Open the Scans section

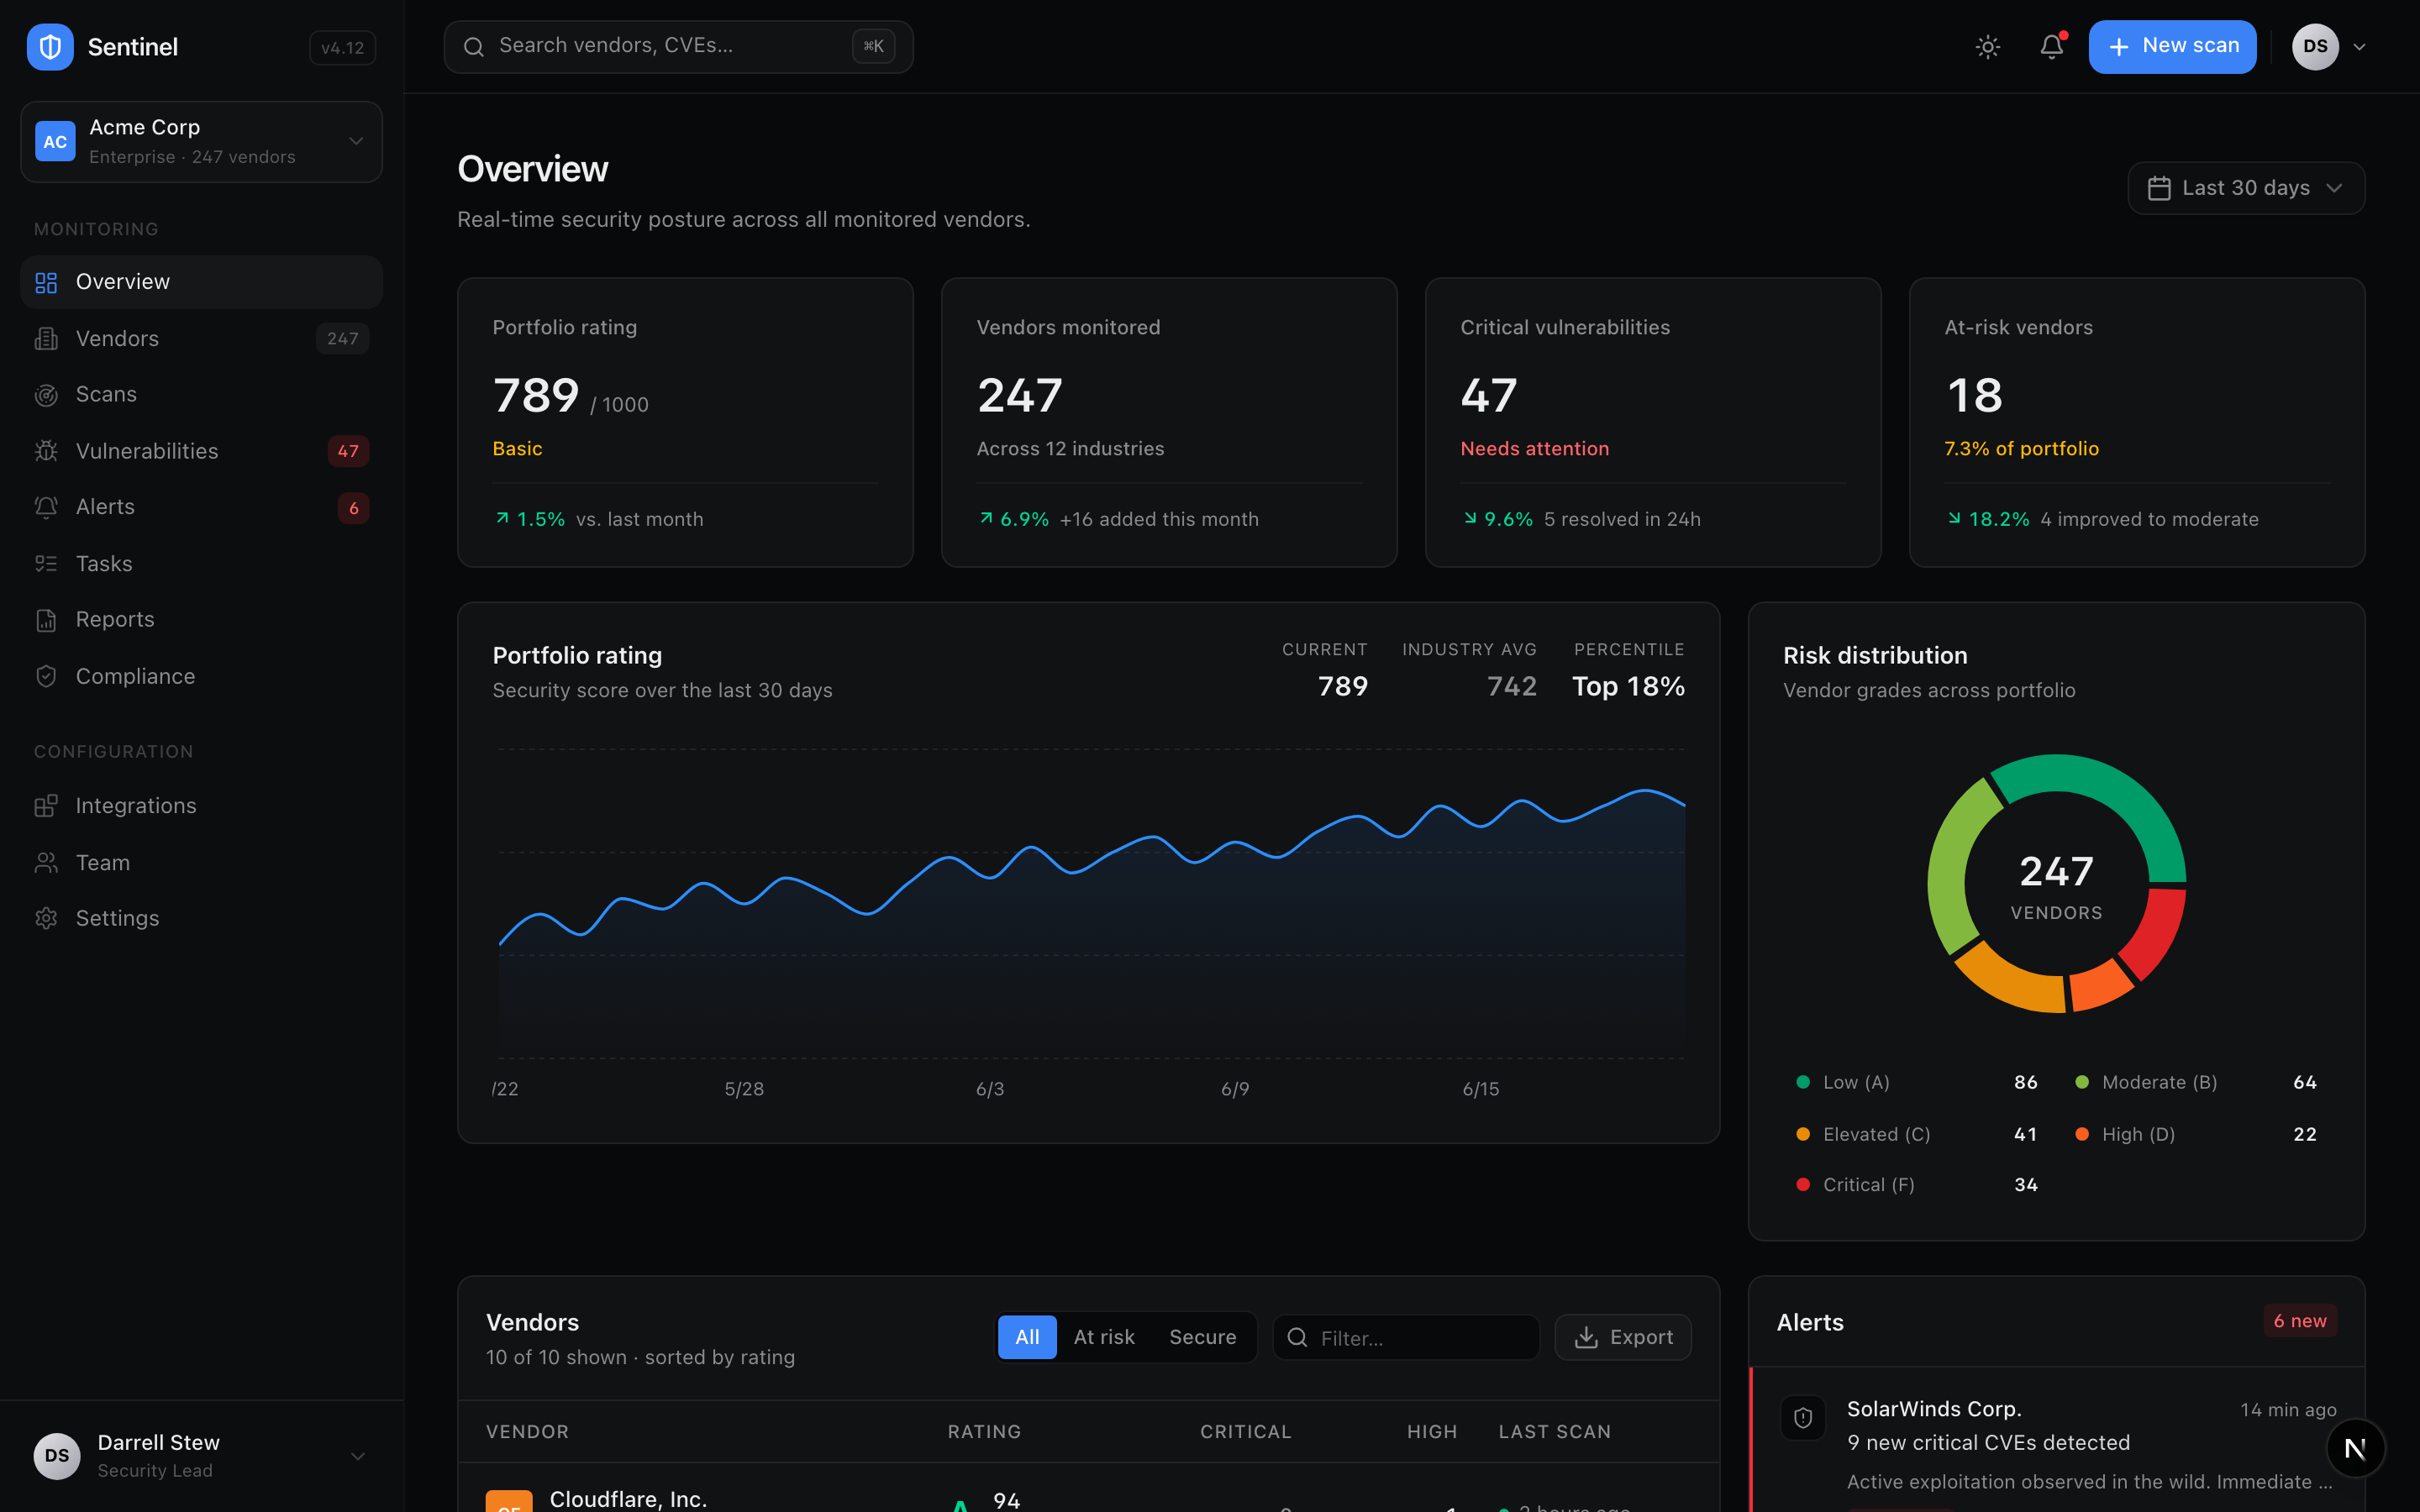point(201,395)
